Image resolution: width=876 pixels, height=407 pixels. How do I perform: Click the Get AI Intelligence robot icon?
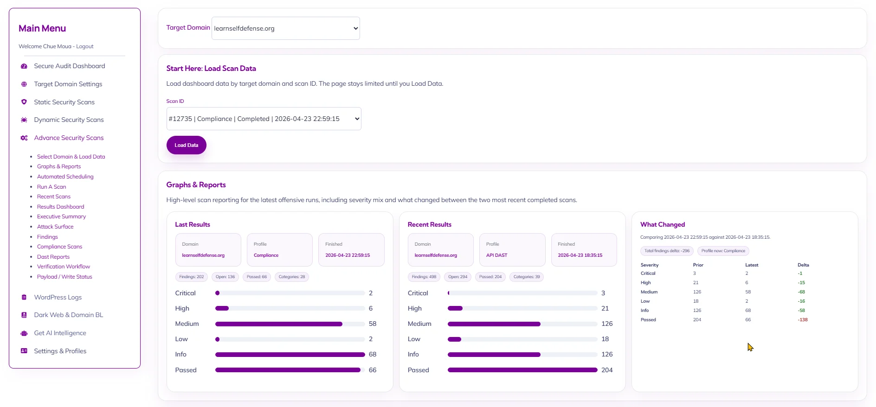(x=24, y=333)
